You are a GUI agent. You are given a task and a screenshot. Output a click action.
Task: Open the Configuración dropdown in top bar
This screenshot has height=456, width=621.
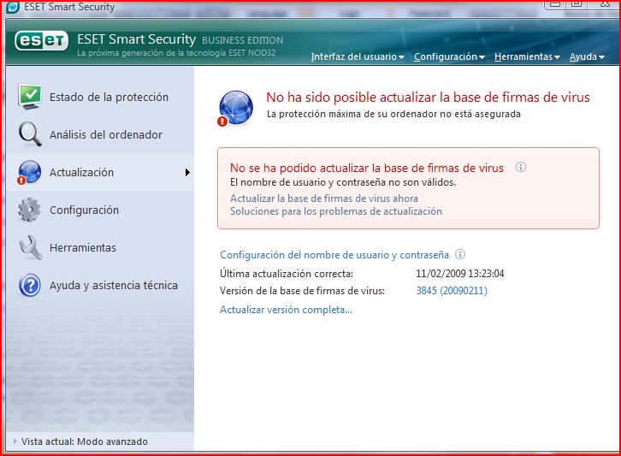(x=449, y=57)
